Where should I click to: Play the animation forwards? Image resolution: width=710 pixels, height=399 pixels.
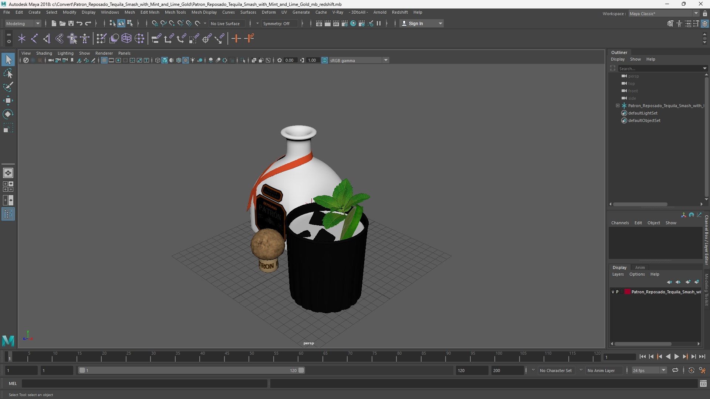click(676, 357)
